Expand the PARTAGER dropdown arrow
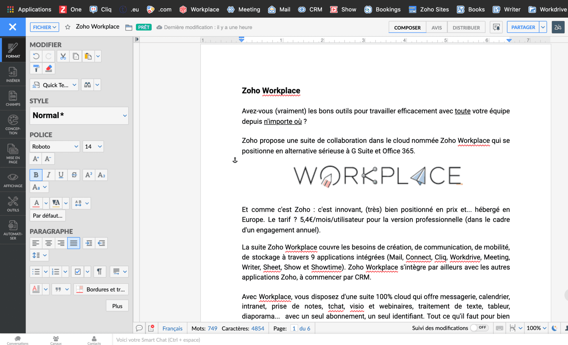This screenshot has height=345, width=568. [x=543, y=27]
